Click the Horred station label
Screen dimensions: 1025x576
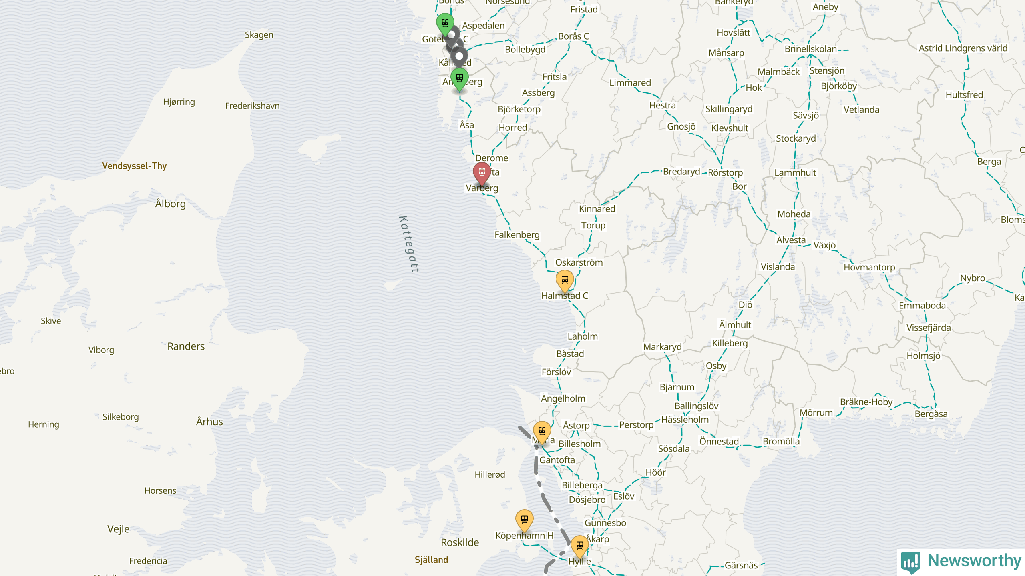pos(512,128)
